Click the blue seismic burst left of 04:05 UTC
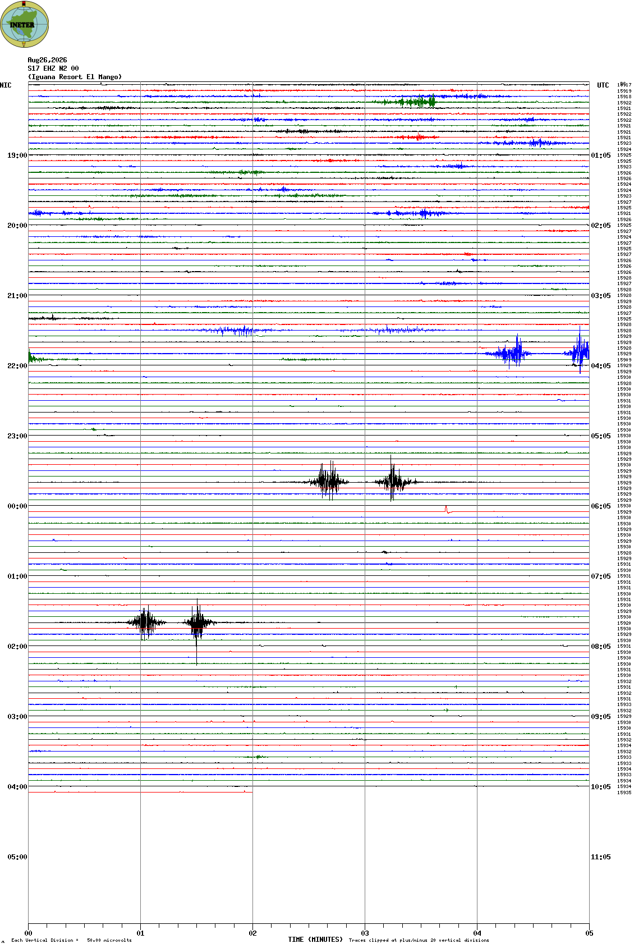This screenshot has height=948, width=634. tap(510, 352)
